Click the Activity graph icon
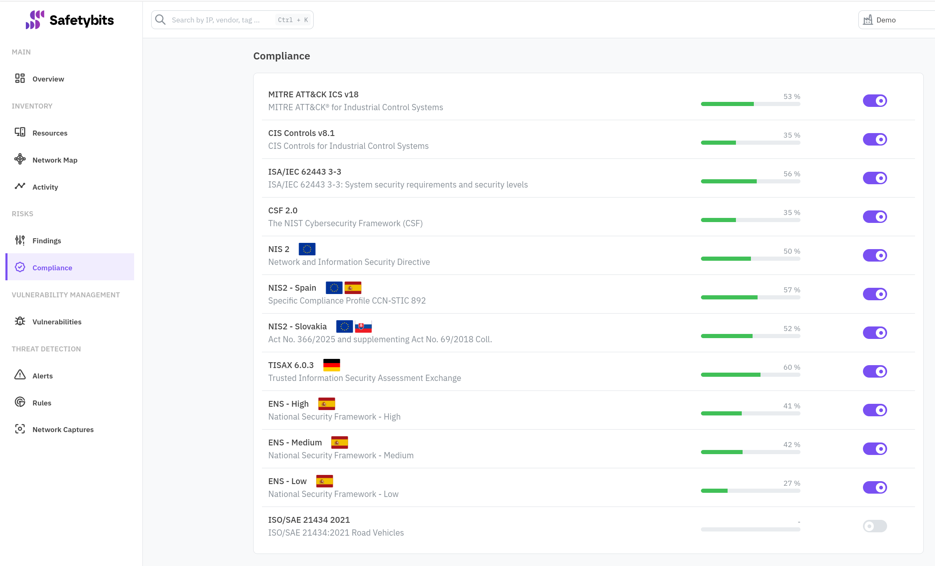Viewport: 935px width, 566px height. pyautogui.click(x=20, y=186)
